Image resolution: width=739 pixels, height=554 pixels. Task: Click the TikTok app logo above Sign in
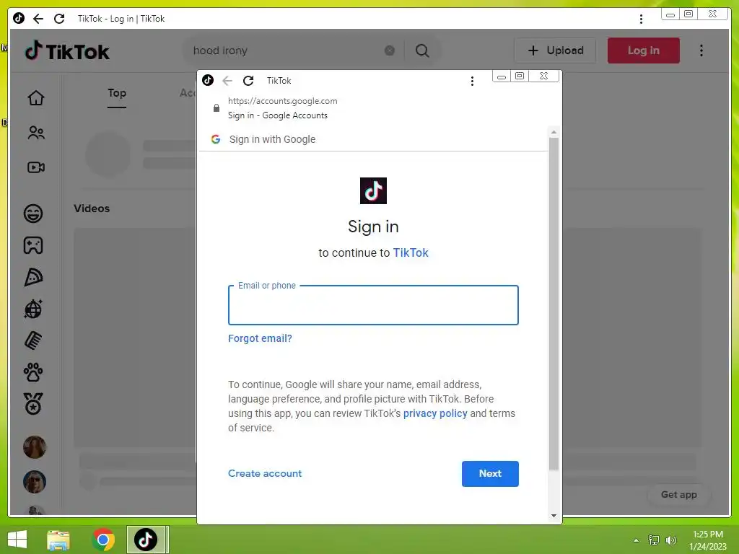373,190
